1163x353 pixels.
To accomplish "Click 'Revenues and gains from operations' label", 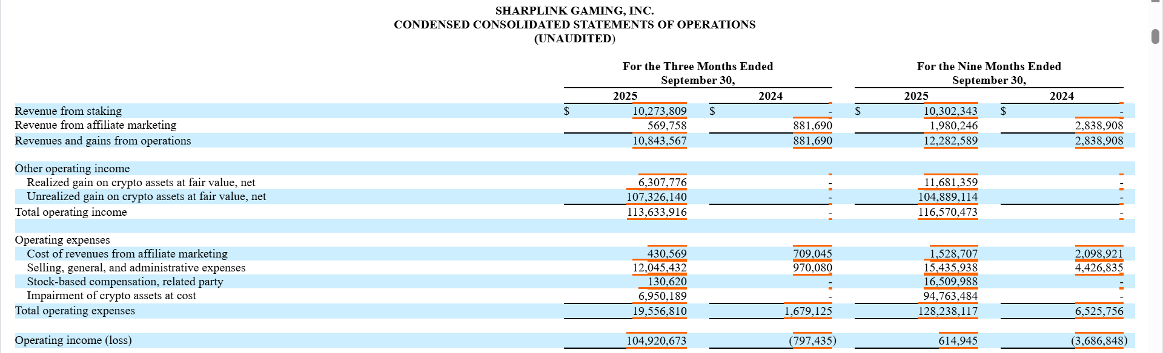I will coord(102,141).
